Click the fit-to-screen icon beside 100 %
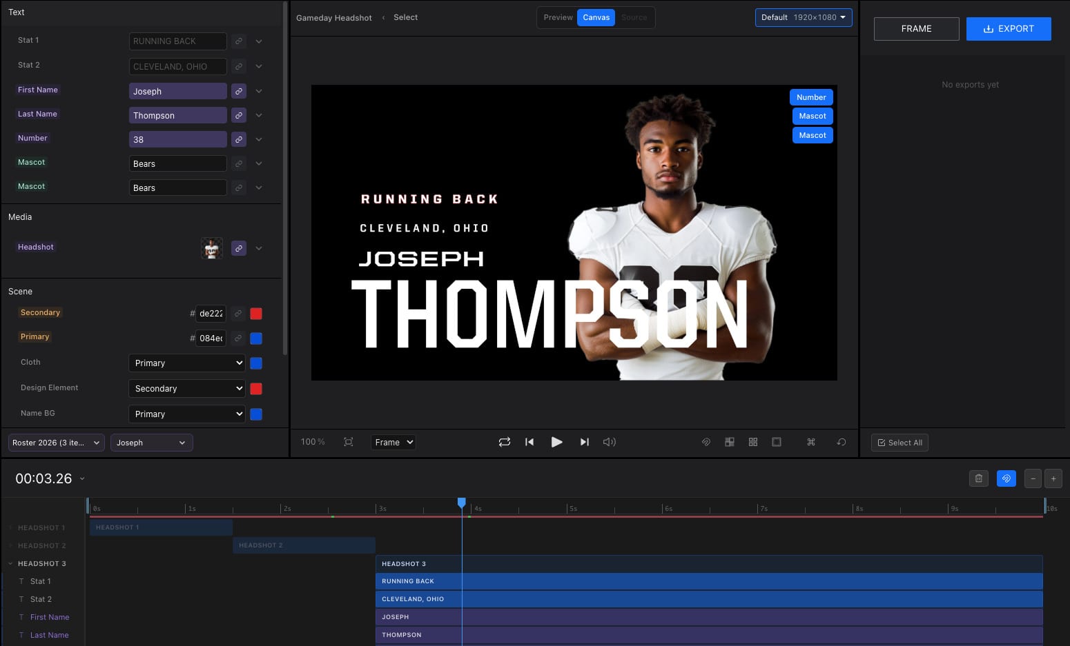Image resolution: width=1070 pixels, height=646 pixels. pos(349,442)
